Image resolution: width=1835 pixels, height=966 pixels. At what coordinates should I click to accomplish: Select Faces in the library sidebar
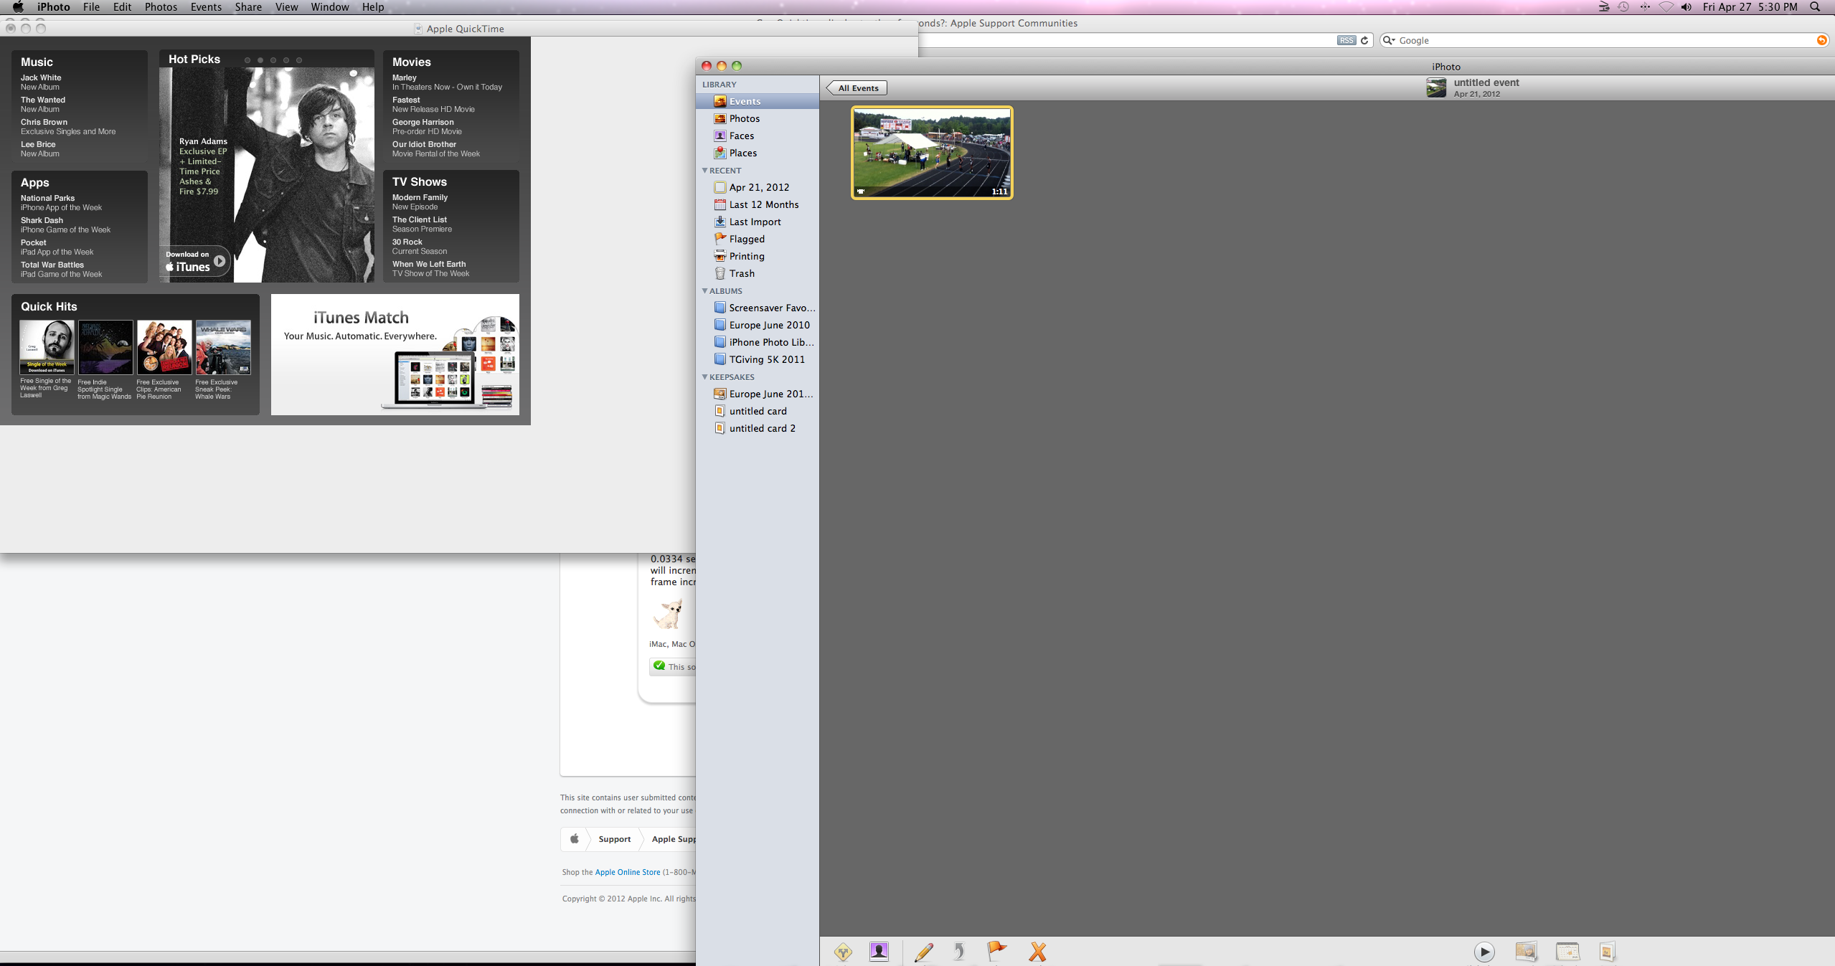(741, 136)
